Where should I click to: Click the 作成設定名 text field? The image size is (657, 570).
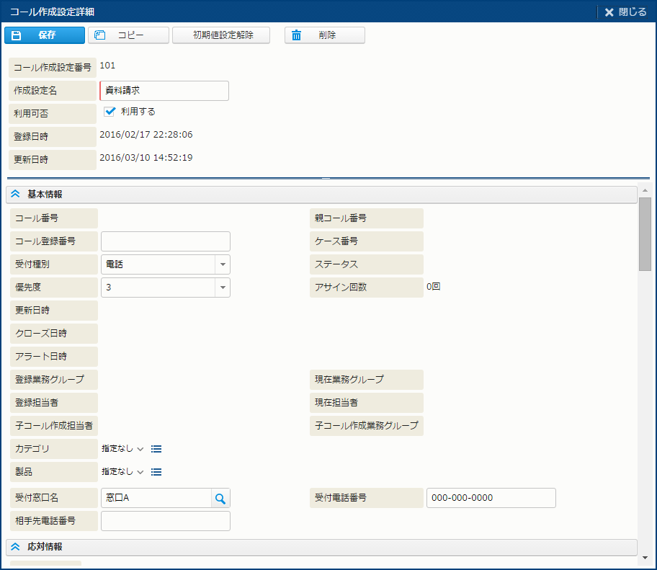[x=164, y=91]
